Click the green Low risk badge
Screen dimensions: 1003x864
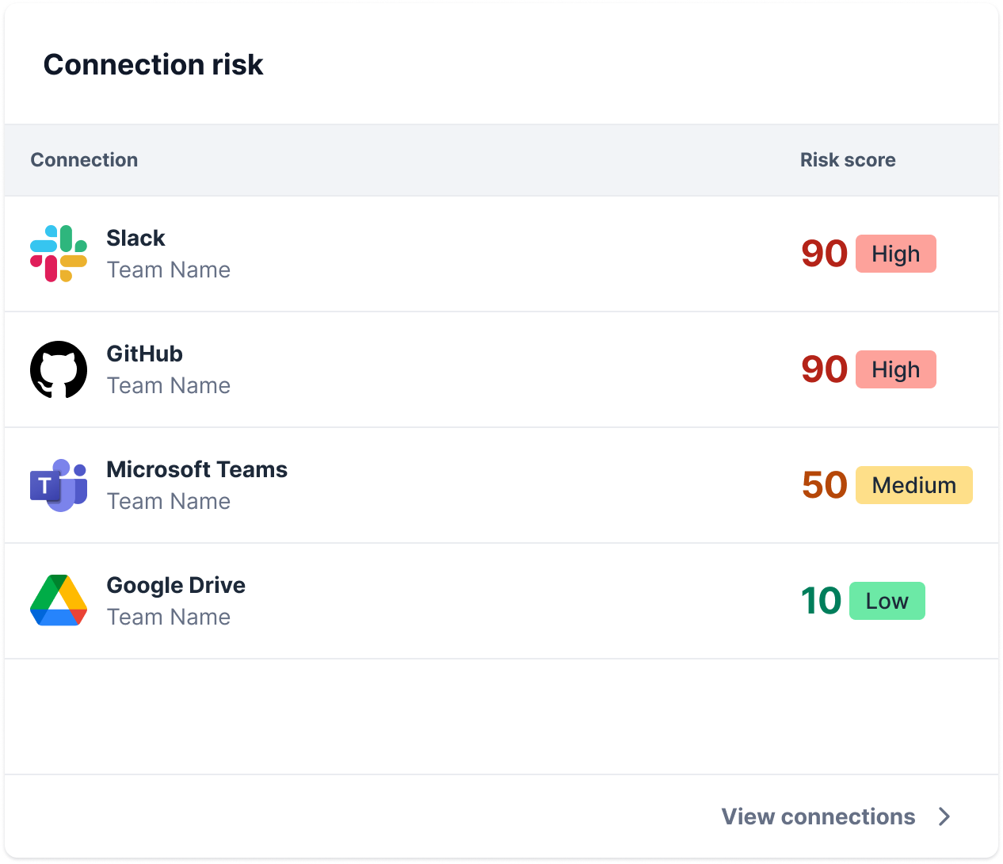click(887, 601)
